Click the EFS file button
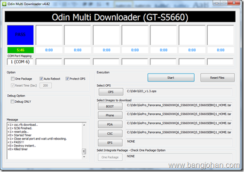Image resolution: width=244 pixels, height=172 pixels. 110,143
